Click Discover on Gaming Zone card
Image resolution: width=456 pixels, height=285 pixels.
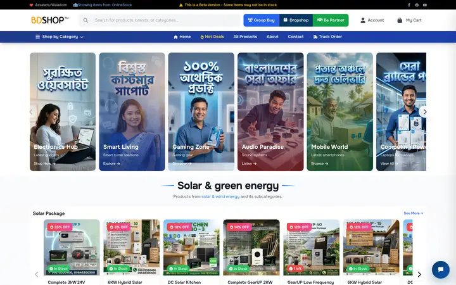182,163
